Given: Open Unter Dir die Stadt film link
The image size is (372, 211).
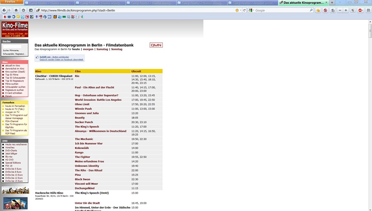Looking at the screenshot, I should [87, 203].
